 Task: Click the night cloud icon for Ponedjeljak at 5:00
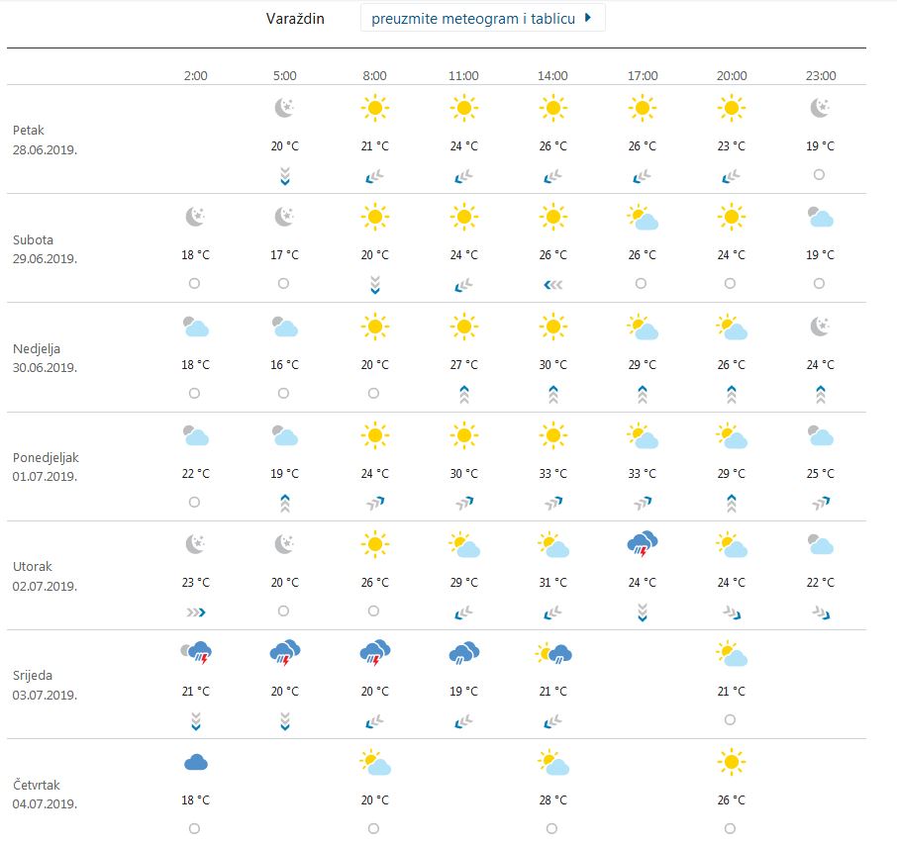284,435
